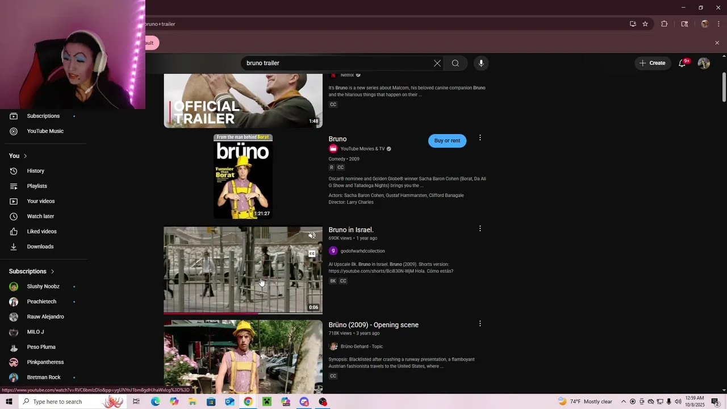Open Watch later in the sidebar

pos(40,216)
